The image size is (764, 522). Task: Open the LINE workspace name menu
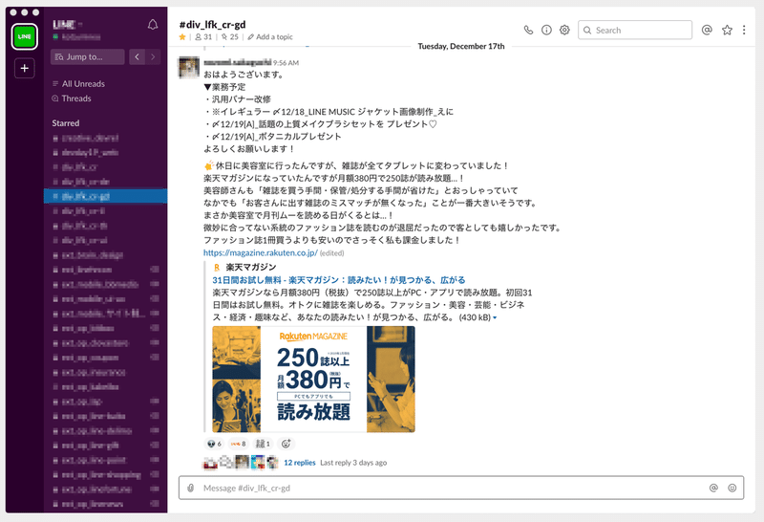coord(68,24)
